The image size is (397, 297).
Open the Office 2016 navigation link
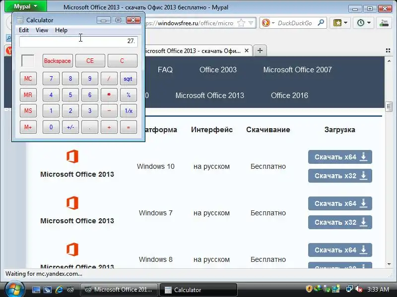(289, 96)
